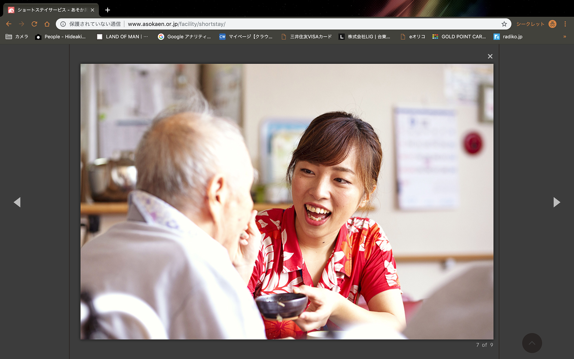
Task: Open GOLD POINT CARD bookmark
Action: (459, 36)
